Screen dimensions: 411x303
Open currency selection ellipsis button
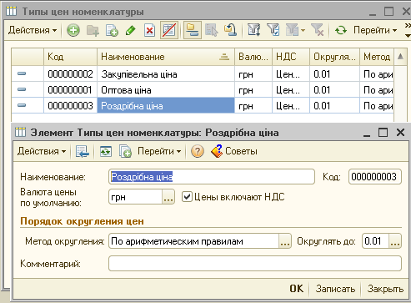point(168,197)
